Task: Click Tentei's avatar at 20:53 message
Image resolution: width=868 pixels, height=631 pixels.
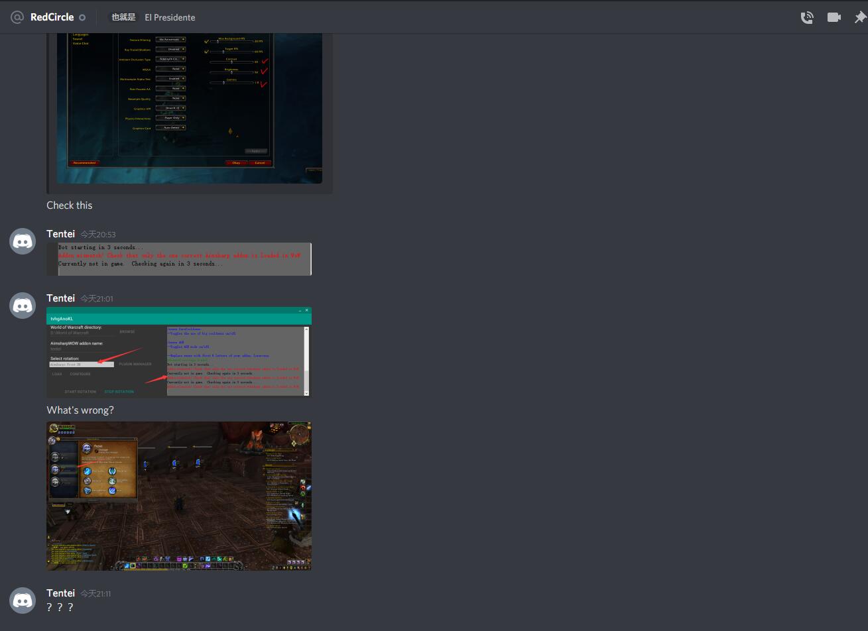Action: 23,241
